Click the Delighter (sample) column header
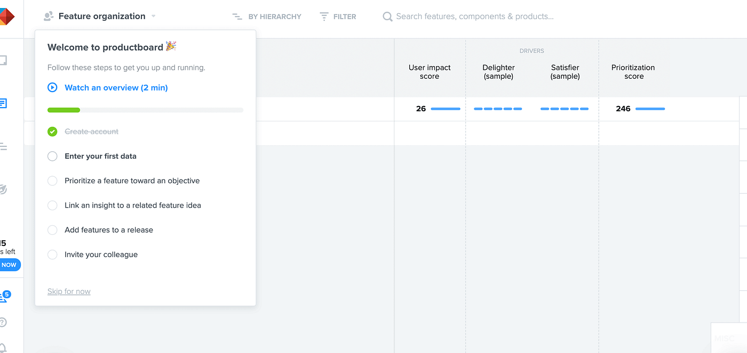 coord(498,72)
